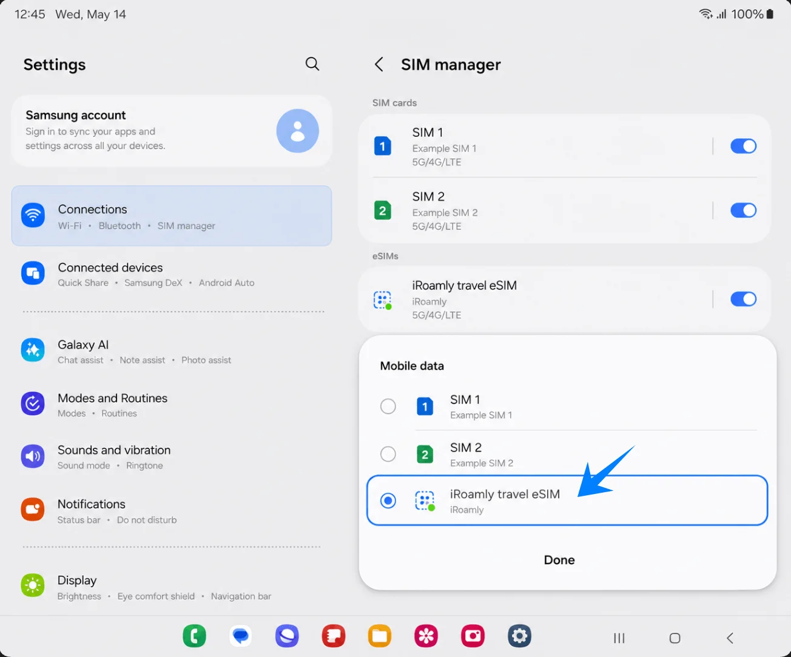Screen dimensions: 791x657
Task: Tap the date Wed, May 14
Action: click(x=90, y=14)
